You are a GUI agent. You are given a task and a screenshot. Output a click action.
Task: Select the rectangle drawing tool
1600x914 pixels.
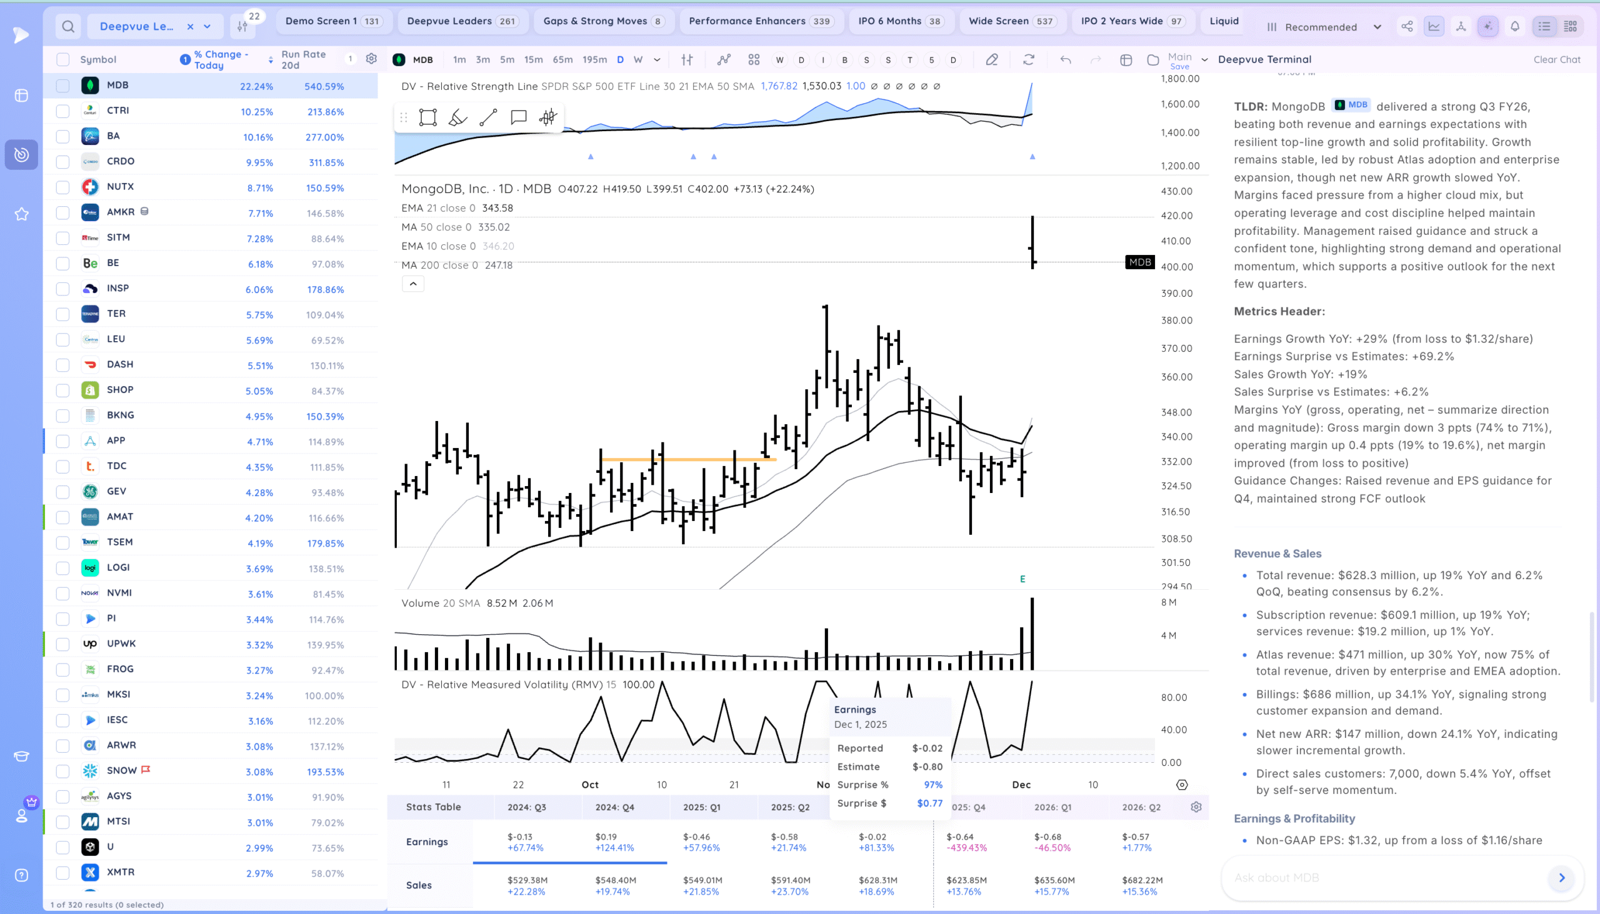(427, 117)
